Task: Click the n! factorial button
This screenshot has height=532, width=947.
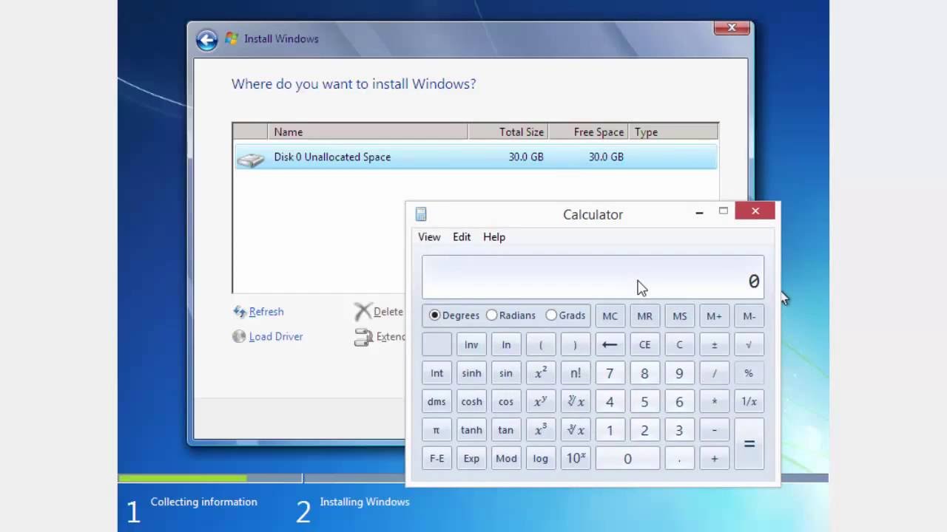Action: (575, 373)
